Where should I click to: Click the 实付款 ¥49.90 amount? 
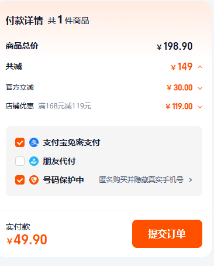(x=27, y=240)
